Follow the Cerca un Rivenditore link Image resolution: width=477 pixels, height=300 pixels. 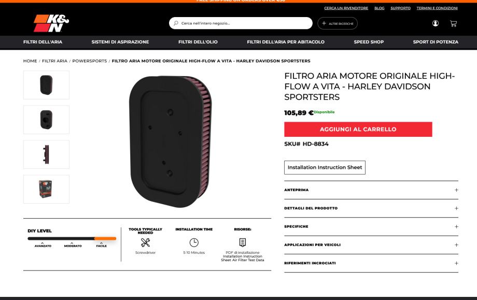(x=346, y=8)
